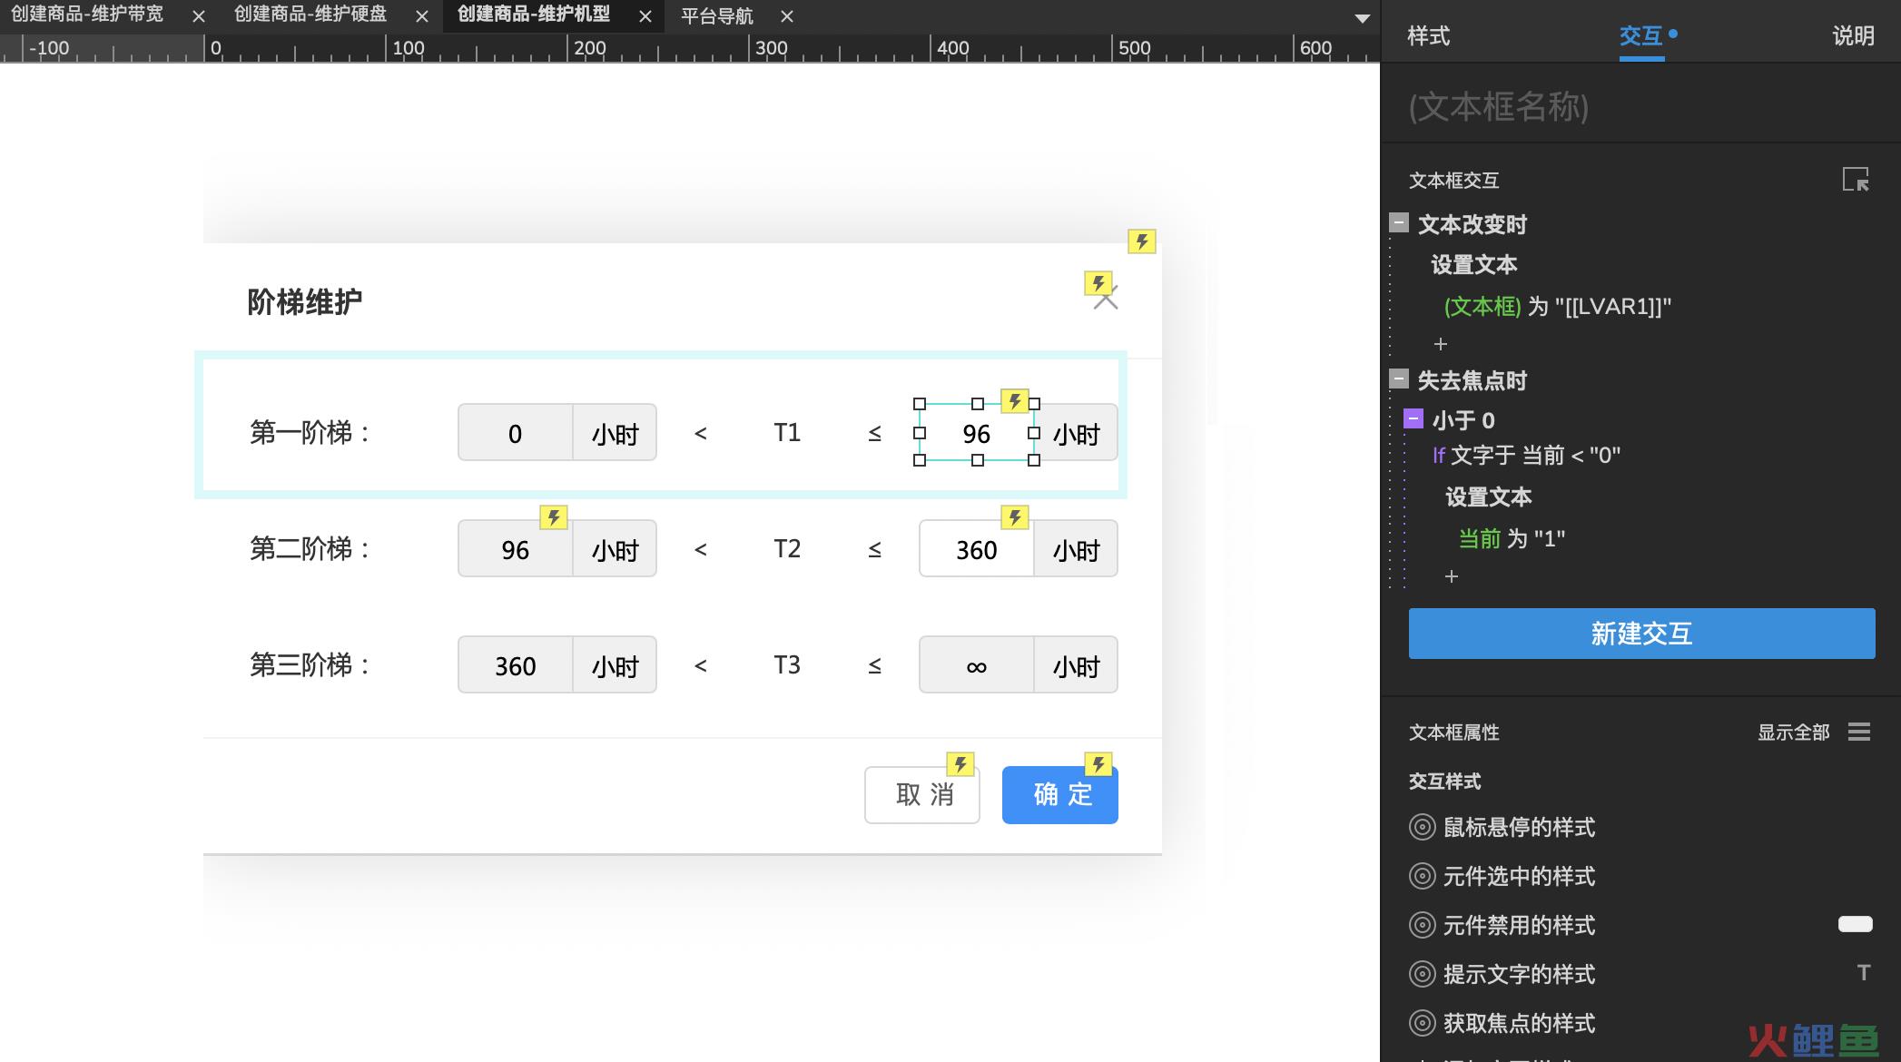Image resolution: width=1901 pixels, height=1062 pixels.
Task: Click the lightning icon on 取消 button
Action: [x=960, y=764]
